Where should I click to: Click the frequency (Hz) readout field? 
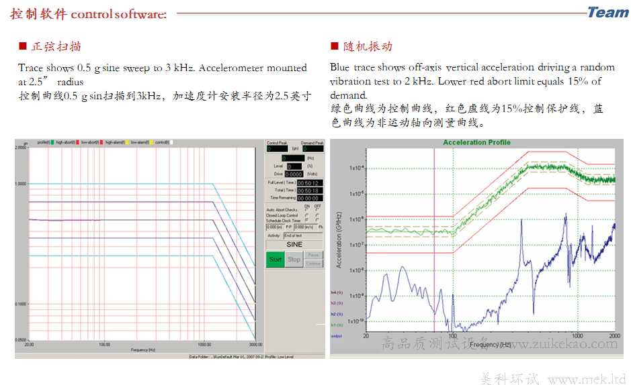(294, 158)
